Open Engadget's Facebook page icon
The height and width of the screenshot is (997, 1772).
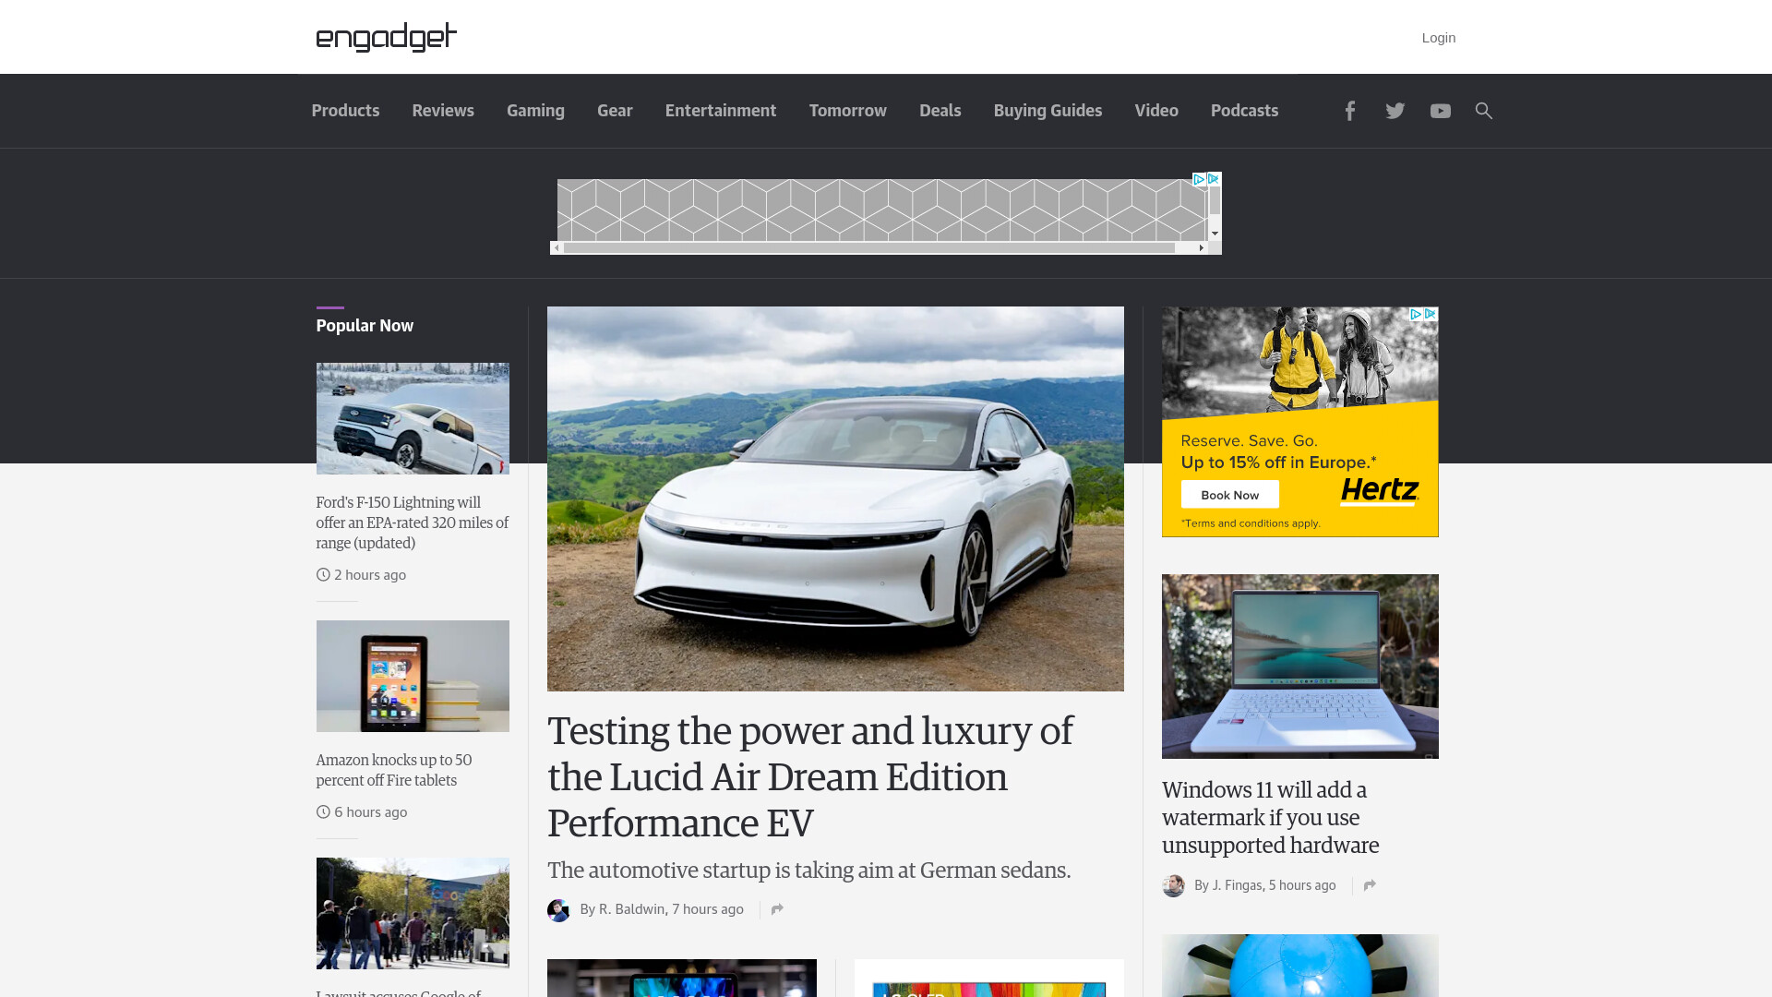(x=1349, y=111)
